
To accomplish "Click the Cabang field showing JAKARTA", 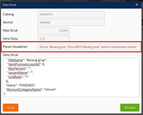I will (x=71, y=14).
